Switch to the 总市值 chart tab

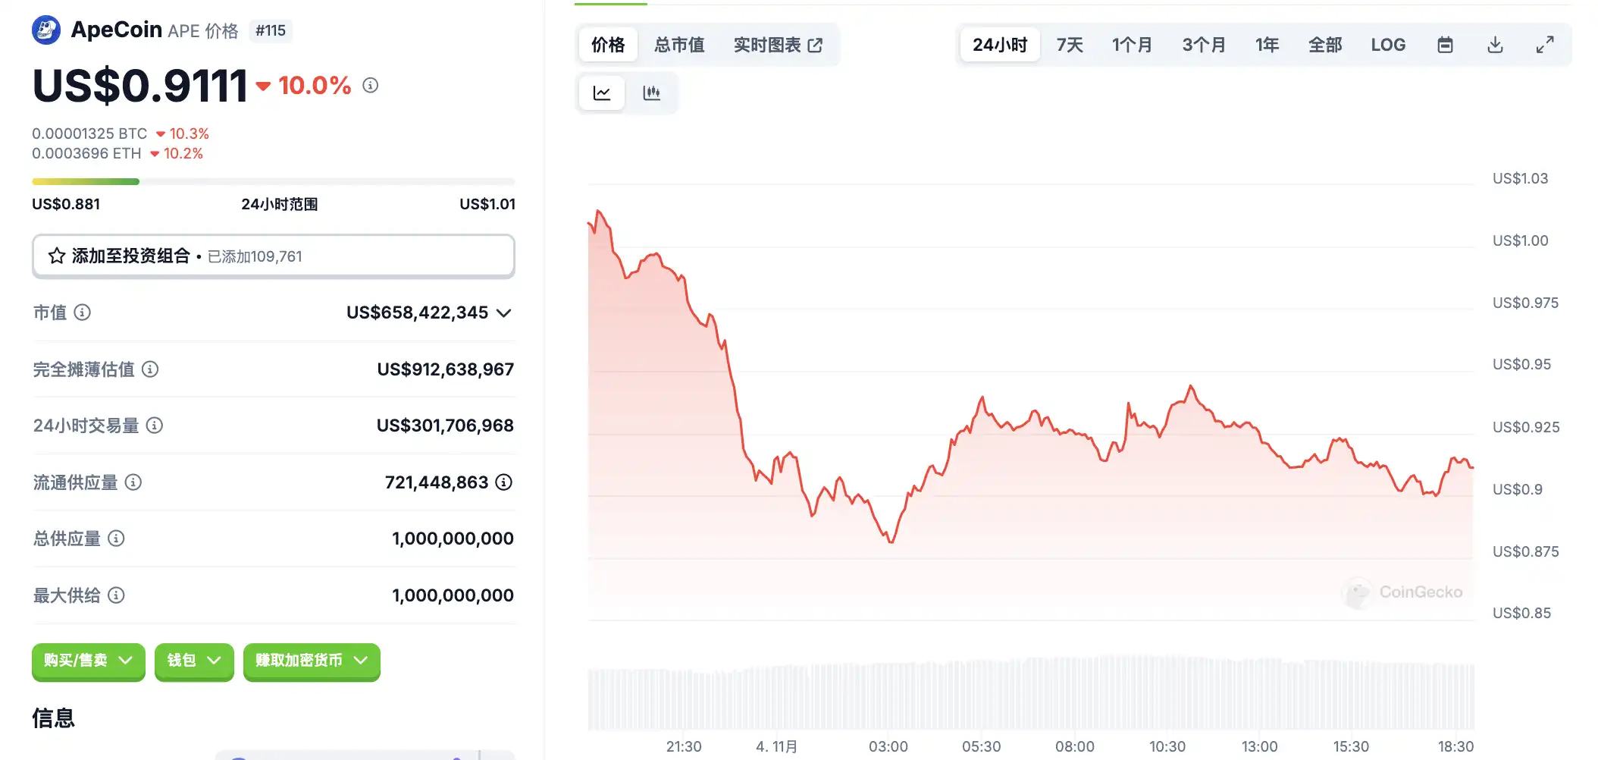pos(679,45)
